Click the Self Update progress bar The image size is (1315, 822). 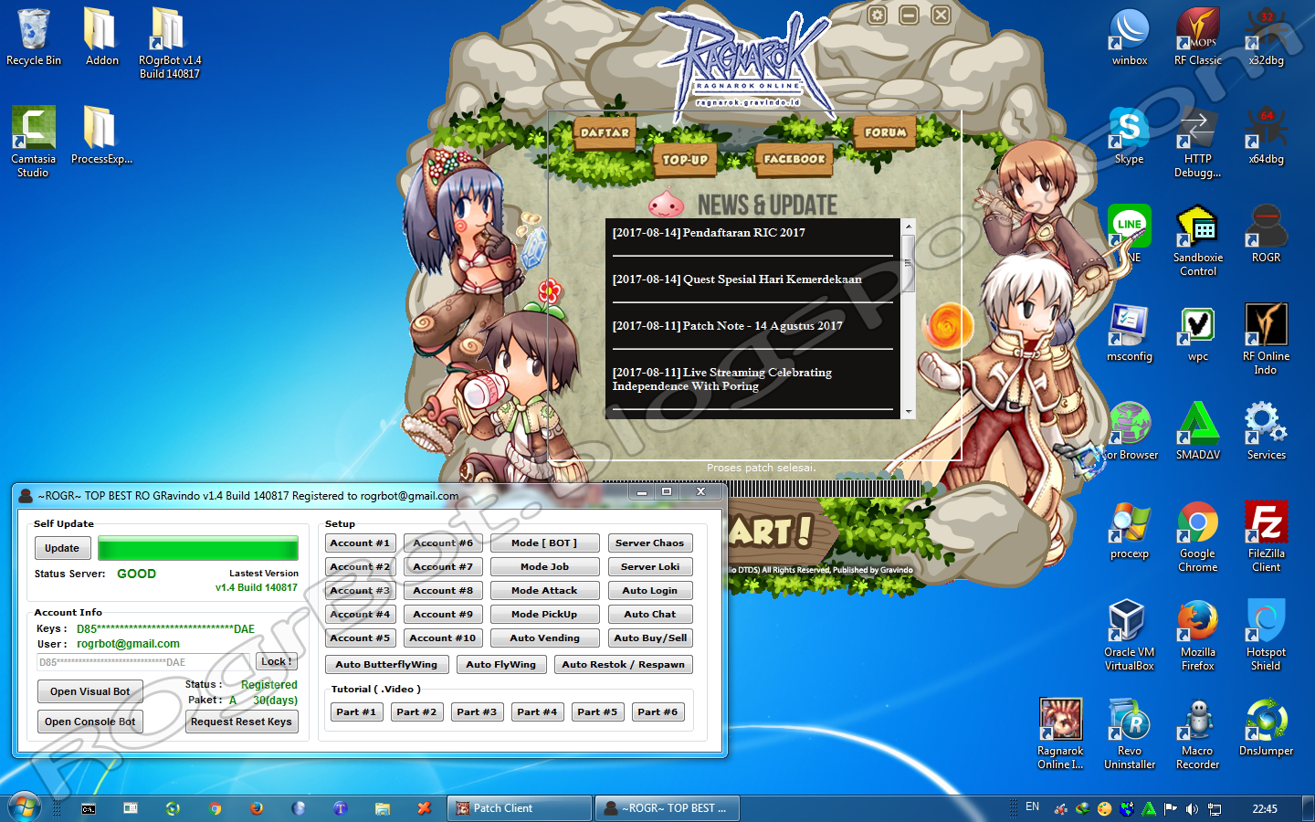[198, 548]
